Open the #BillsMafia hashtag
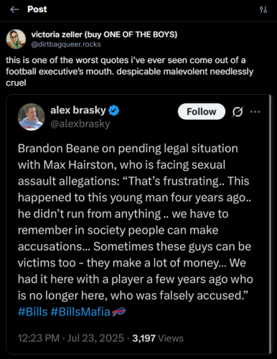The width and height of the screenshot is (277, 359). tap(80, 312)
